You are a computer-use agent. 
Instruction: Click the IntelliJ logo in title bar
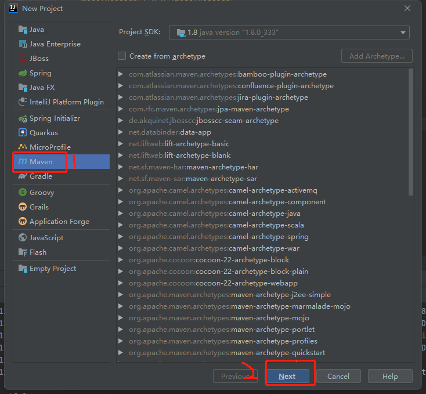[x=13, y=9]
